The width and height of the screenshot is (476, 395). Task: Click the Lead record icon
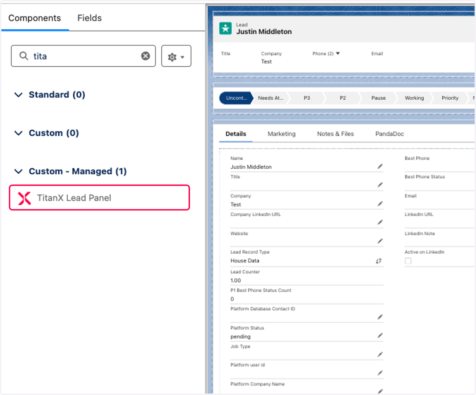(x=225, y=28)
